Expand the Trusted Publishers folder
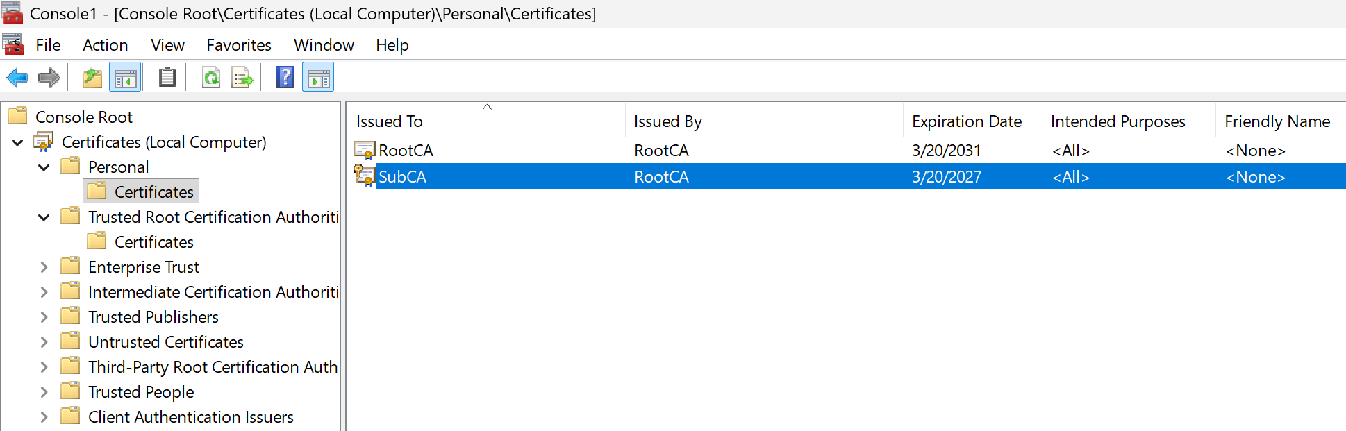The image size is (1346, 431). coord(44,318)
